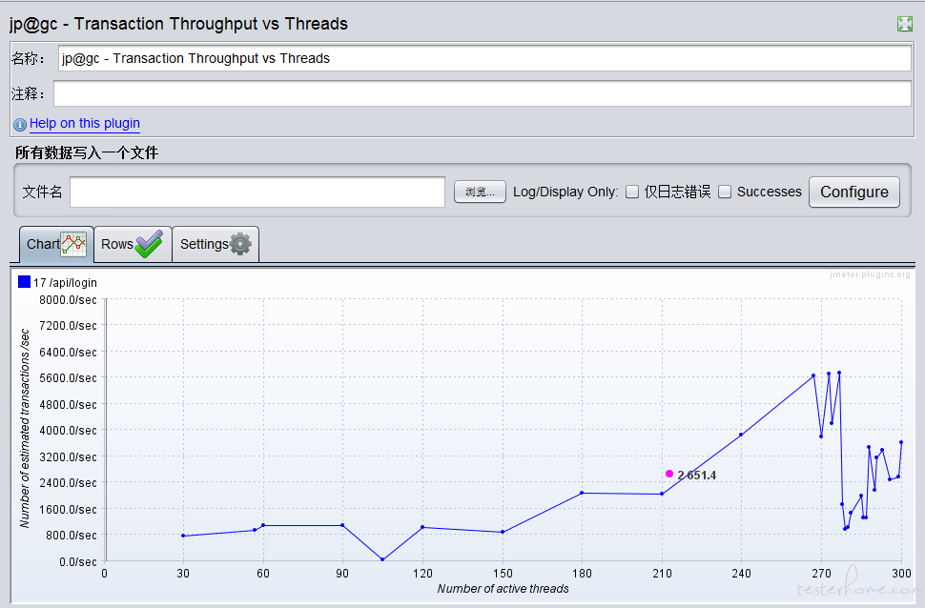Click the 文件名 filename input field
Viewport: 925px width, 608px height.
(257, 193)
